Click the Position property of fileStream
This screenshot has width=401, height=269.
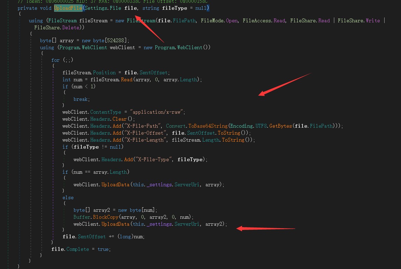pyautogui.click(x=104, y=73)
